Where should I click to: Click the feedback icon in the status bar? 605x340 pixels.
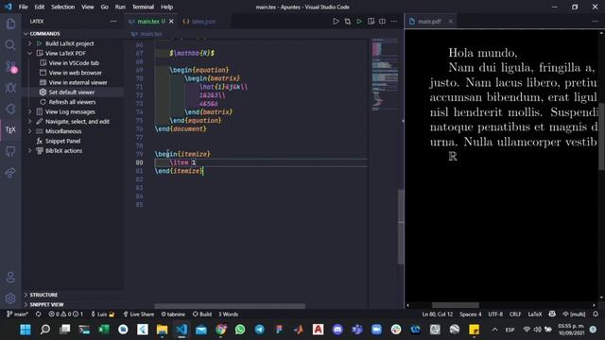[x=552, y=314]
